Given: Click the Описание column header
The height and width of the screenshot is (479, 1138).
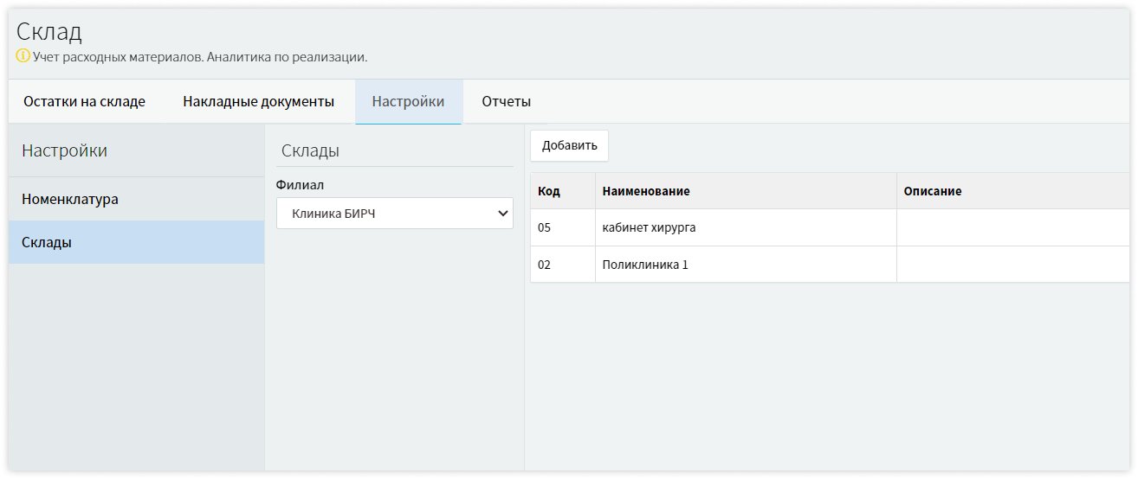Looking at the screenshot, I should pos(933,191).
